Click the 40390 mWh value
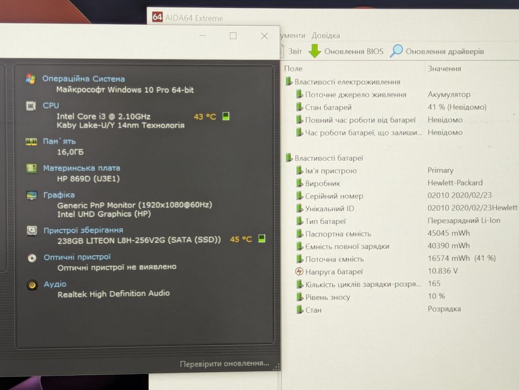 (449, 246)
